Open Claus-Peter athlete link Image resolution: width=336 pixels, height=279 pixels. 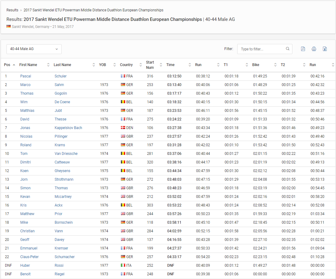(29, 257)
